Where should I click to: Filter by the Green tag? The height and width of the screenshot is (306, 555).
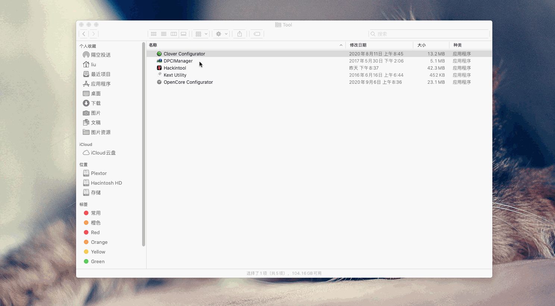pyautogui.click(x=94, y=261)
